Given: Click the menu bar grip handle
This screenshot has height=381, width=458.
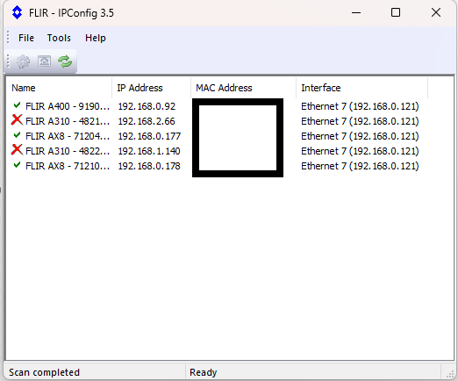Looking at the screenshot, I should pyautogui.click(x=8, y=38).
